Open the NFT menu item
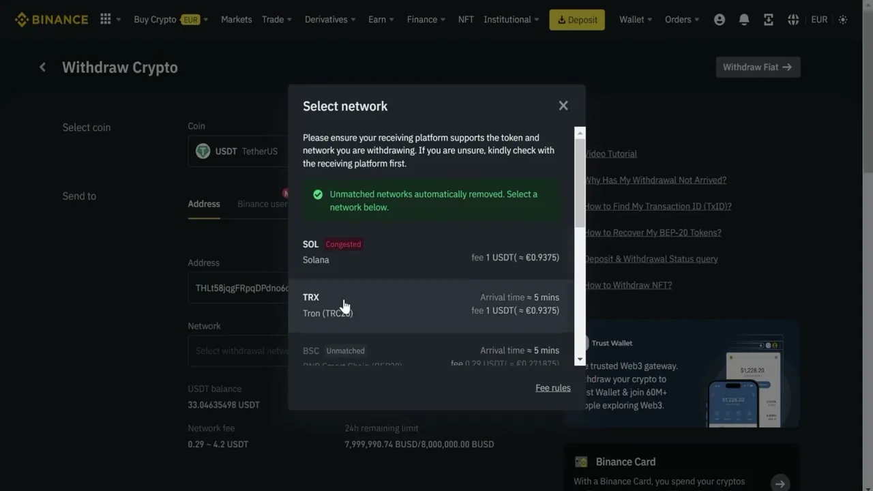The image size is (873, 491). tap(466, 19)
